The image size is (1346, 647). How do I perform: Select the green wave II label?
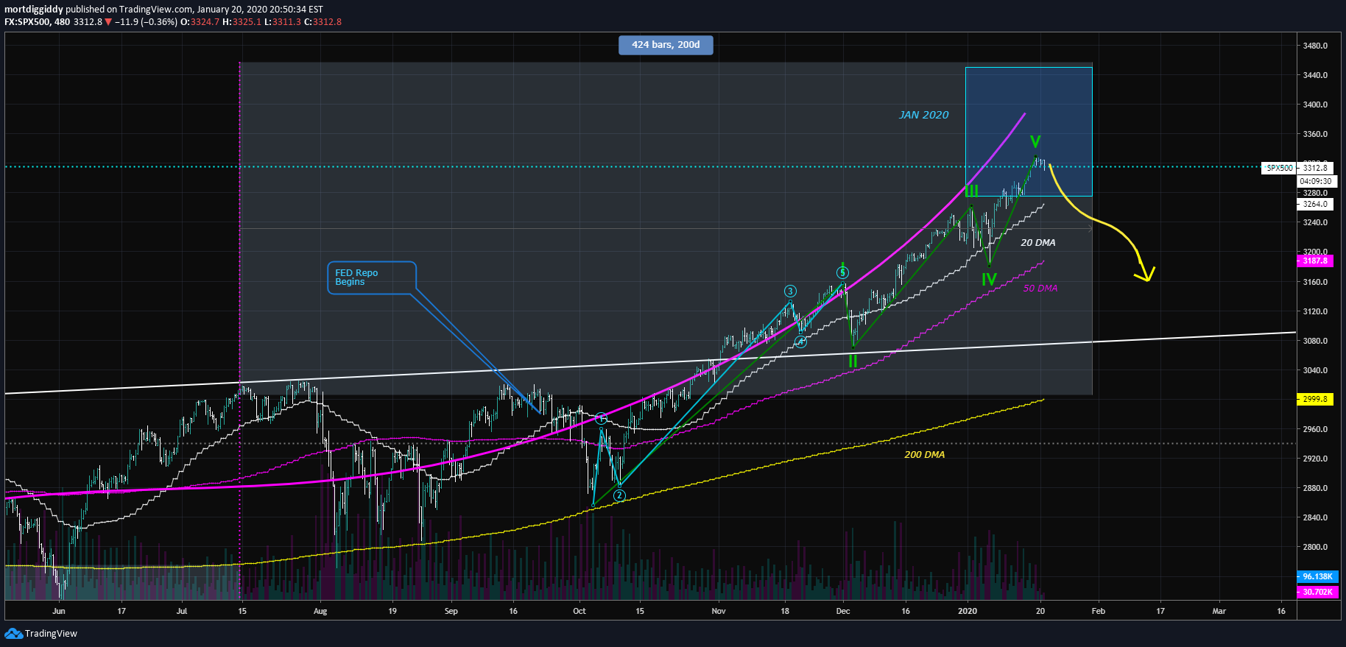click(x=853, y=361)
